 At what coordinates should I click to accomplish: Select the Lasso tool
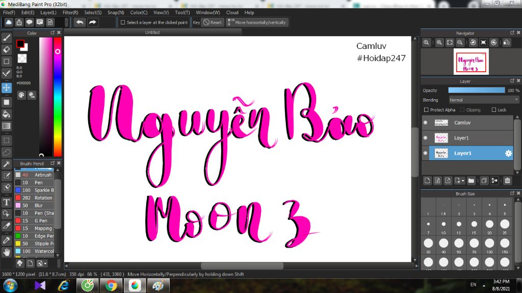tap(6, 152)
